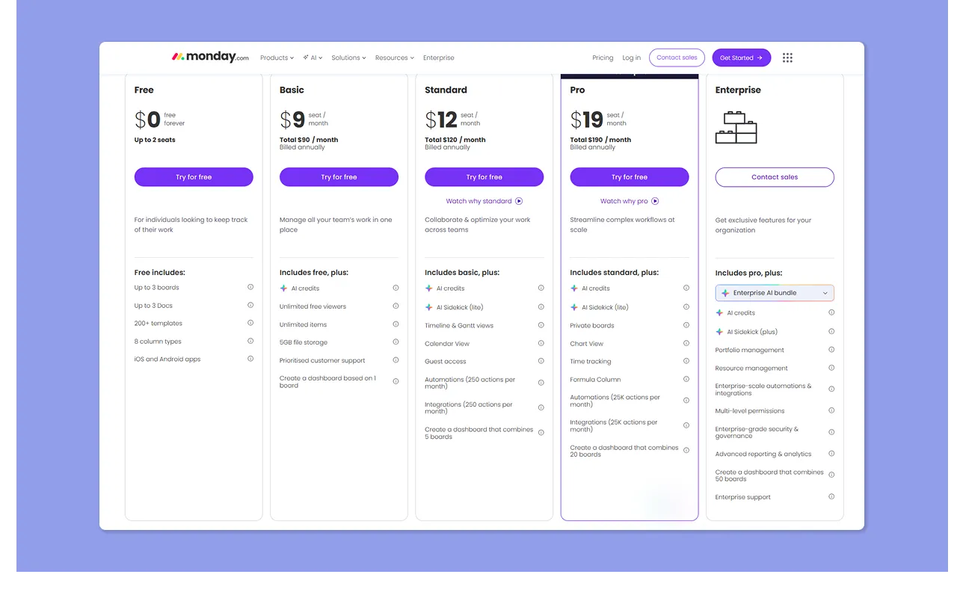
Task: Click info icon for Unlimited items
Action: point(396,324)
